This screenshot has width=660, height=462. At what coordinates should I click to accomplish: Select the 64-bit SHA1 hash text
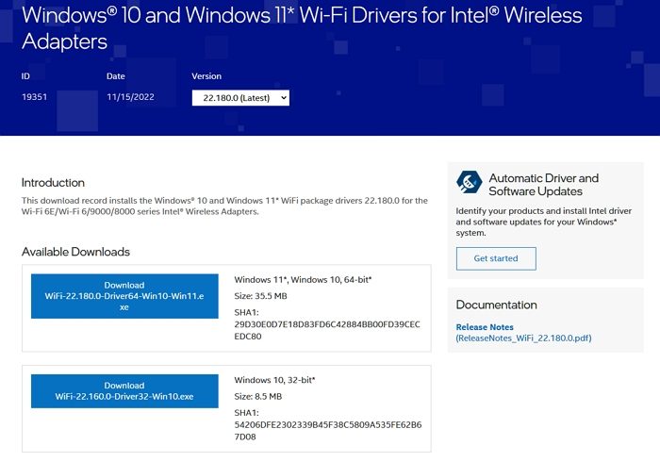[x=326, y=330]
